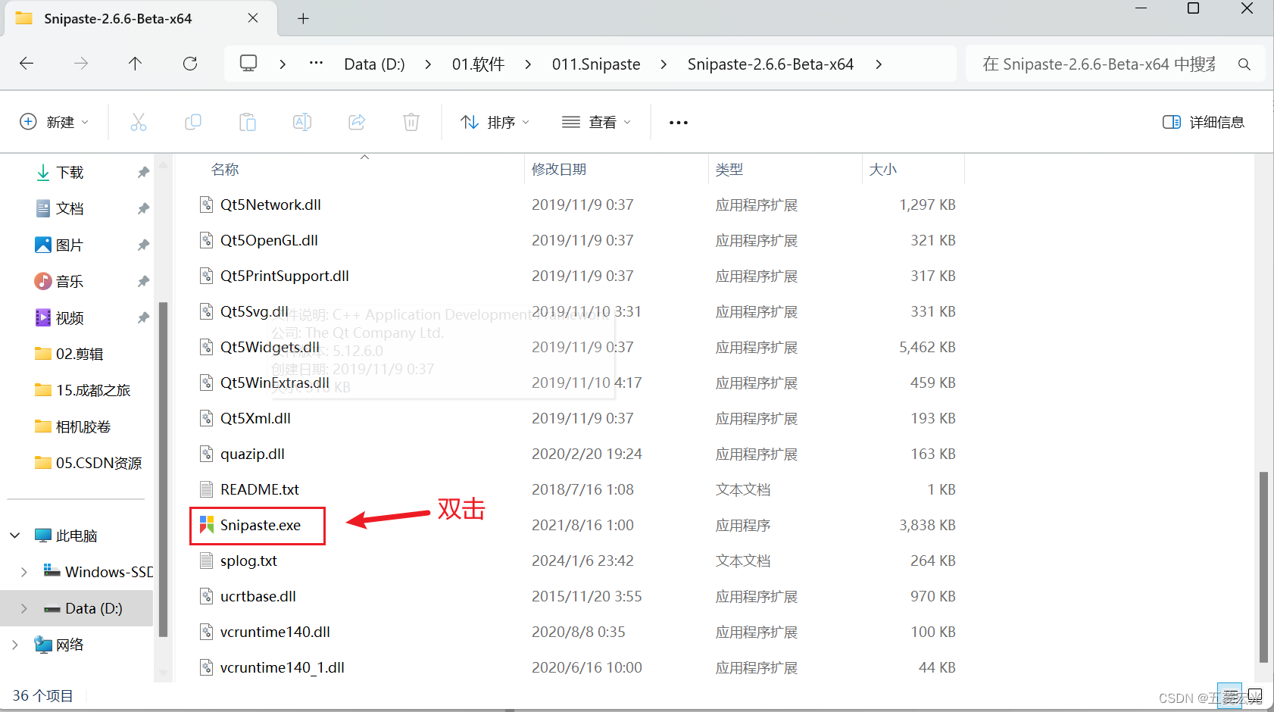Collapse the 此电脑 tree node
Screen dimensions: 1274x712
coord(15,536)
